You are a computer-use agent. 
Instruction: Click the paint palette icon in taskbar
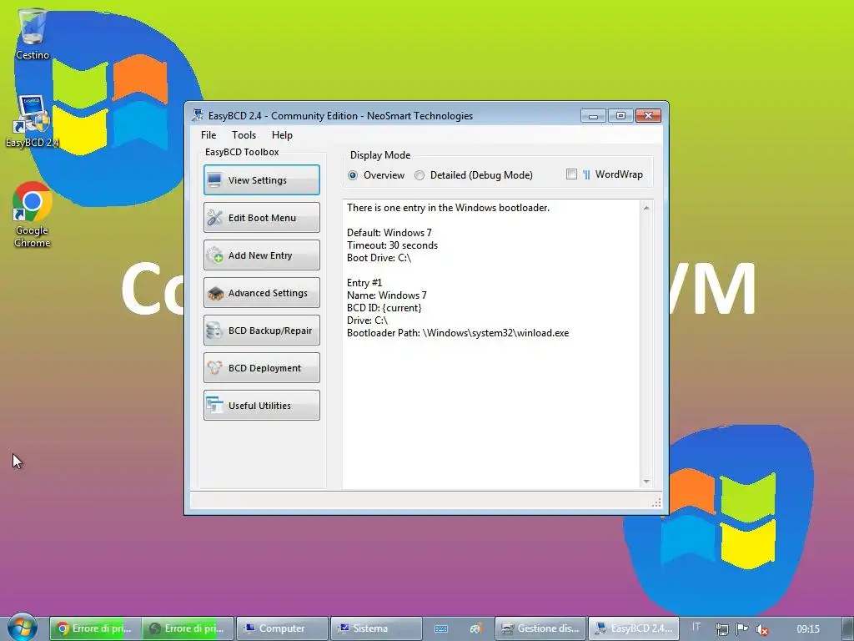coord(475,629)
